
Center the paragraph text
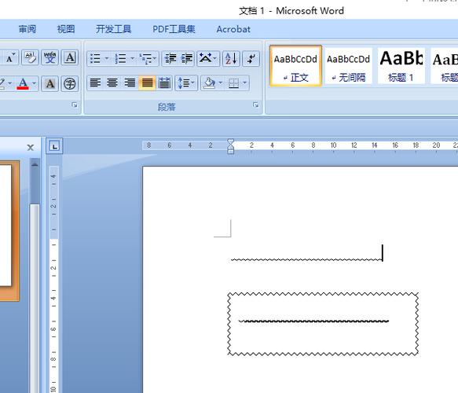click(x=112, y=83)
